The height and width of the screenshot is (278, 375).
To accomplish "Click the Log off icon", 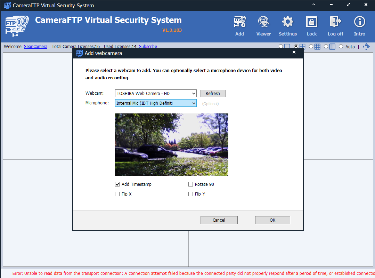I will tap(335, 22).
